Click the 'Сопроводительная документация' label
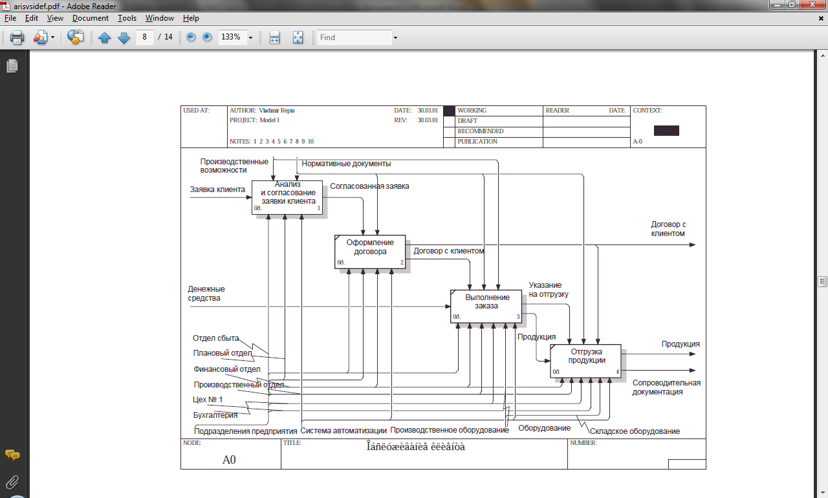The width and height of the screenshot is (828, 498). click(x=666, y=387)
